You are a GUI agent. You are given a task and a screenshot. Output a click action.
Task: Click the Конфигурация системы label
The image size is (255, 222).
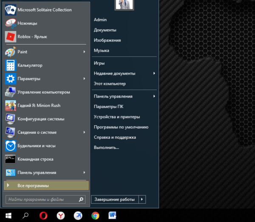click(x=41, y=119)
